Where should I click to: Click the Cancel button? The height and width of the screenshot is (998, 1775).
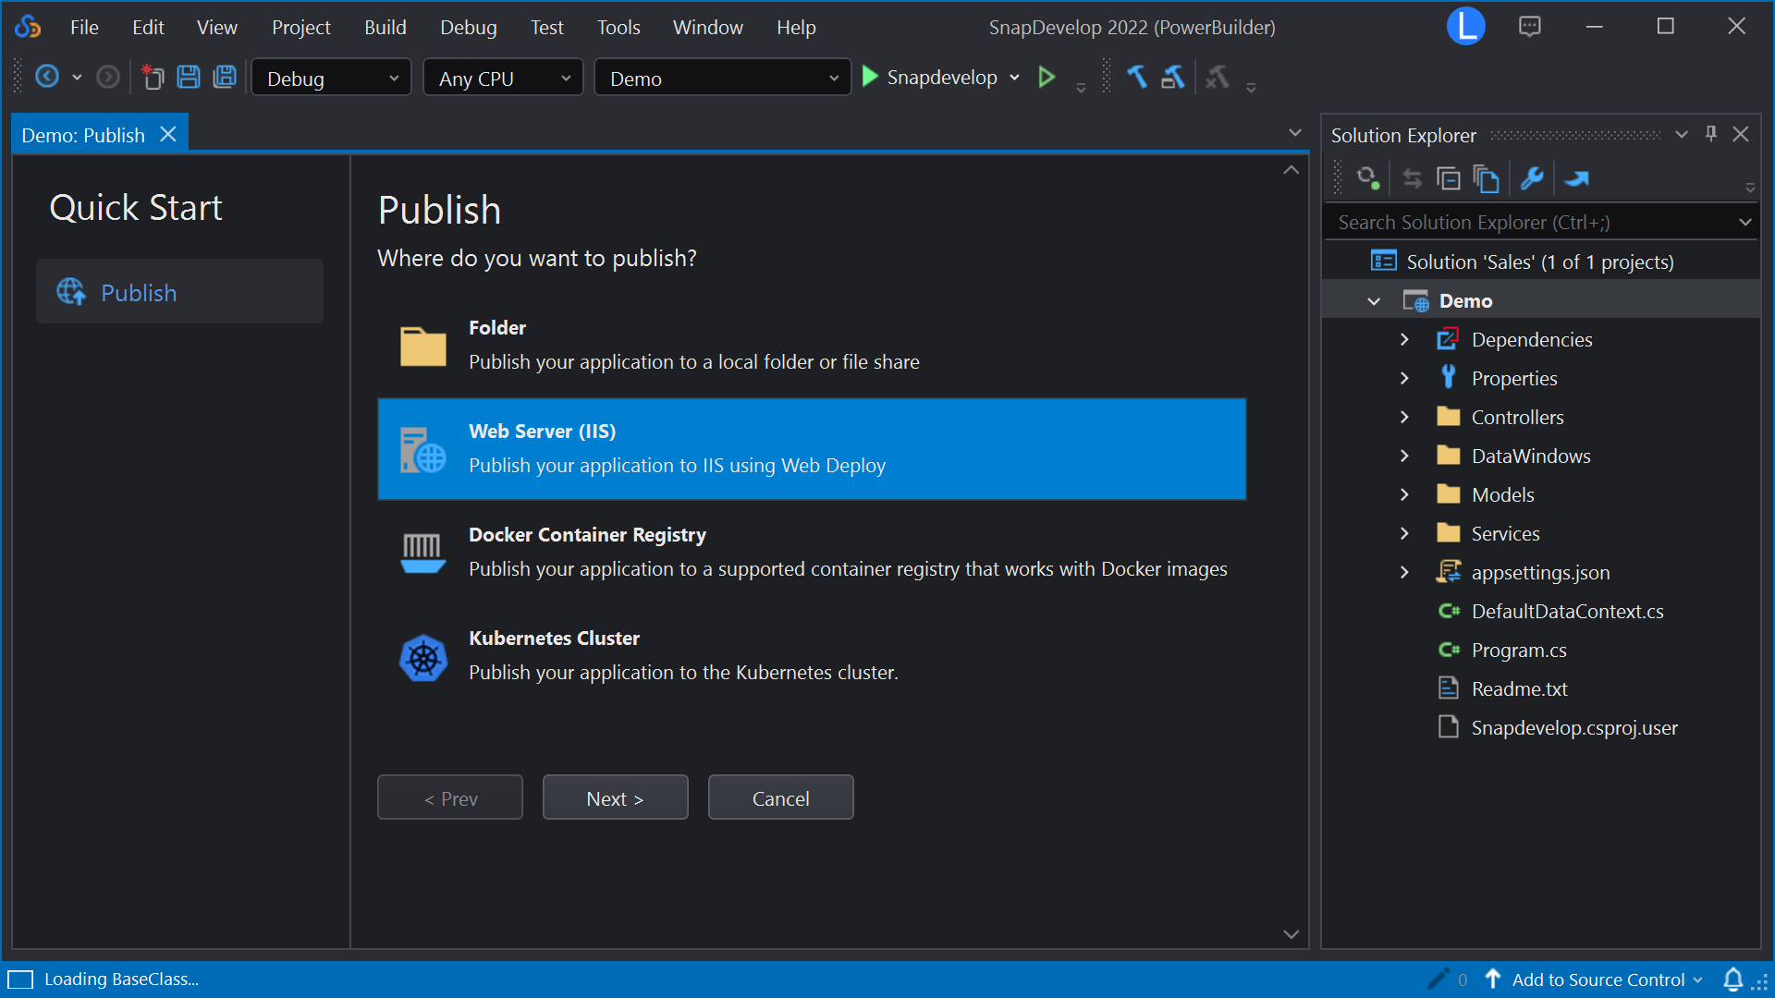(780, 798)
